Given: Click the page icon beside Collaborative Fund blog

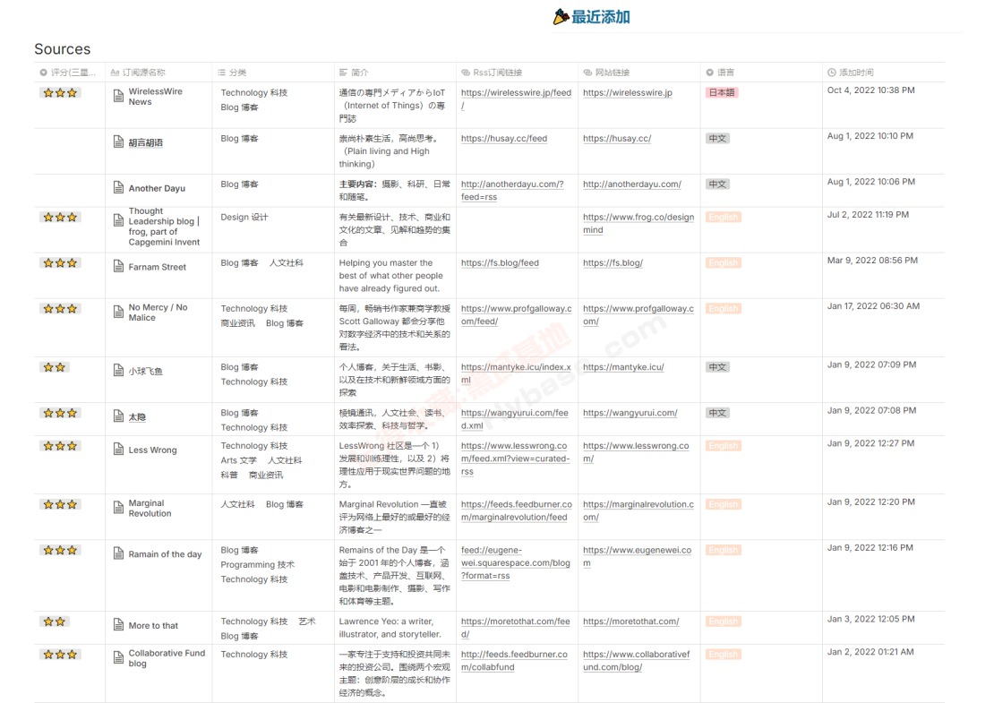Looking at the screenshot, I should click(x=118, y=657).
